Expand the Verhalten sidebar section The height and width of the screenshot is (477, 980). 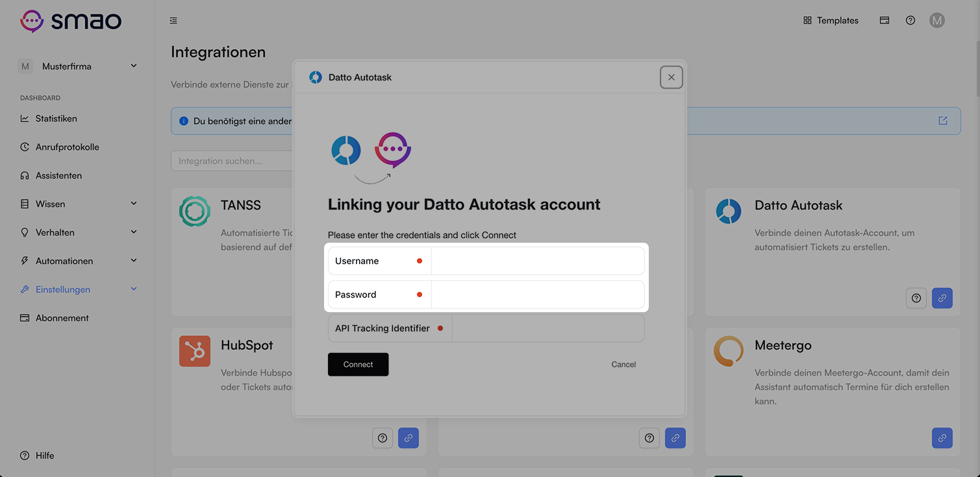coord(134,232)
